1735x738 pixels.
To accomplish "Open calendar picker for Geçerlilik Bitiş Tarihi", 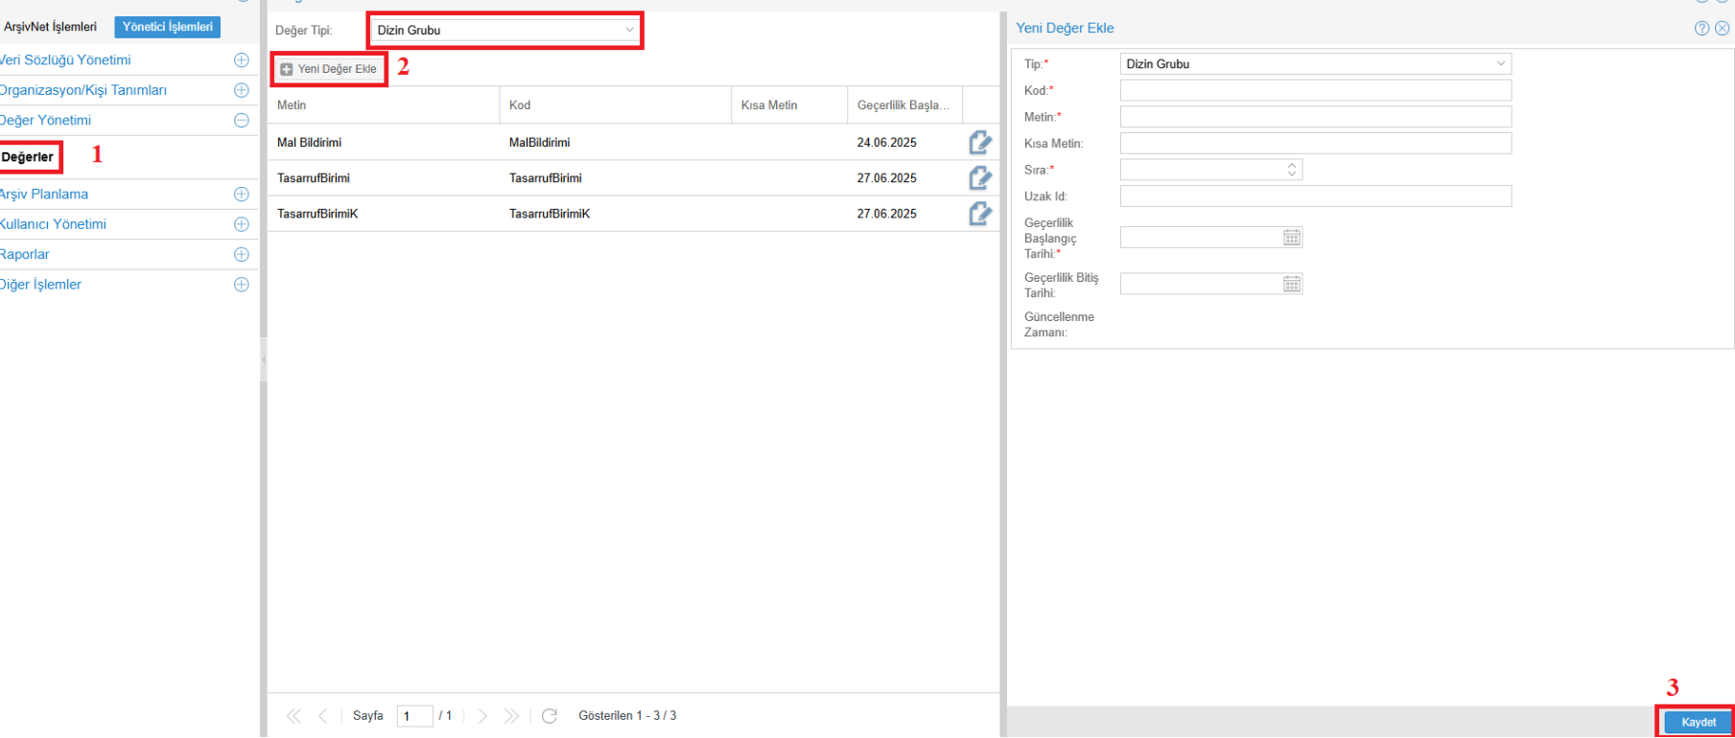I will (1292, 284).
